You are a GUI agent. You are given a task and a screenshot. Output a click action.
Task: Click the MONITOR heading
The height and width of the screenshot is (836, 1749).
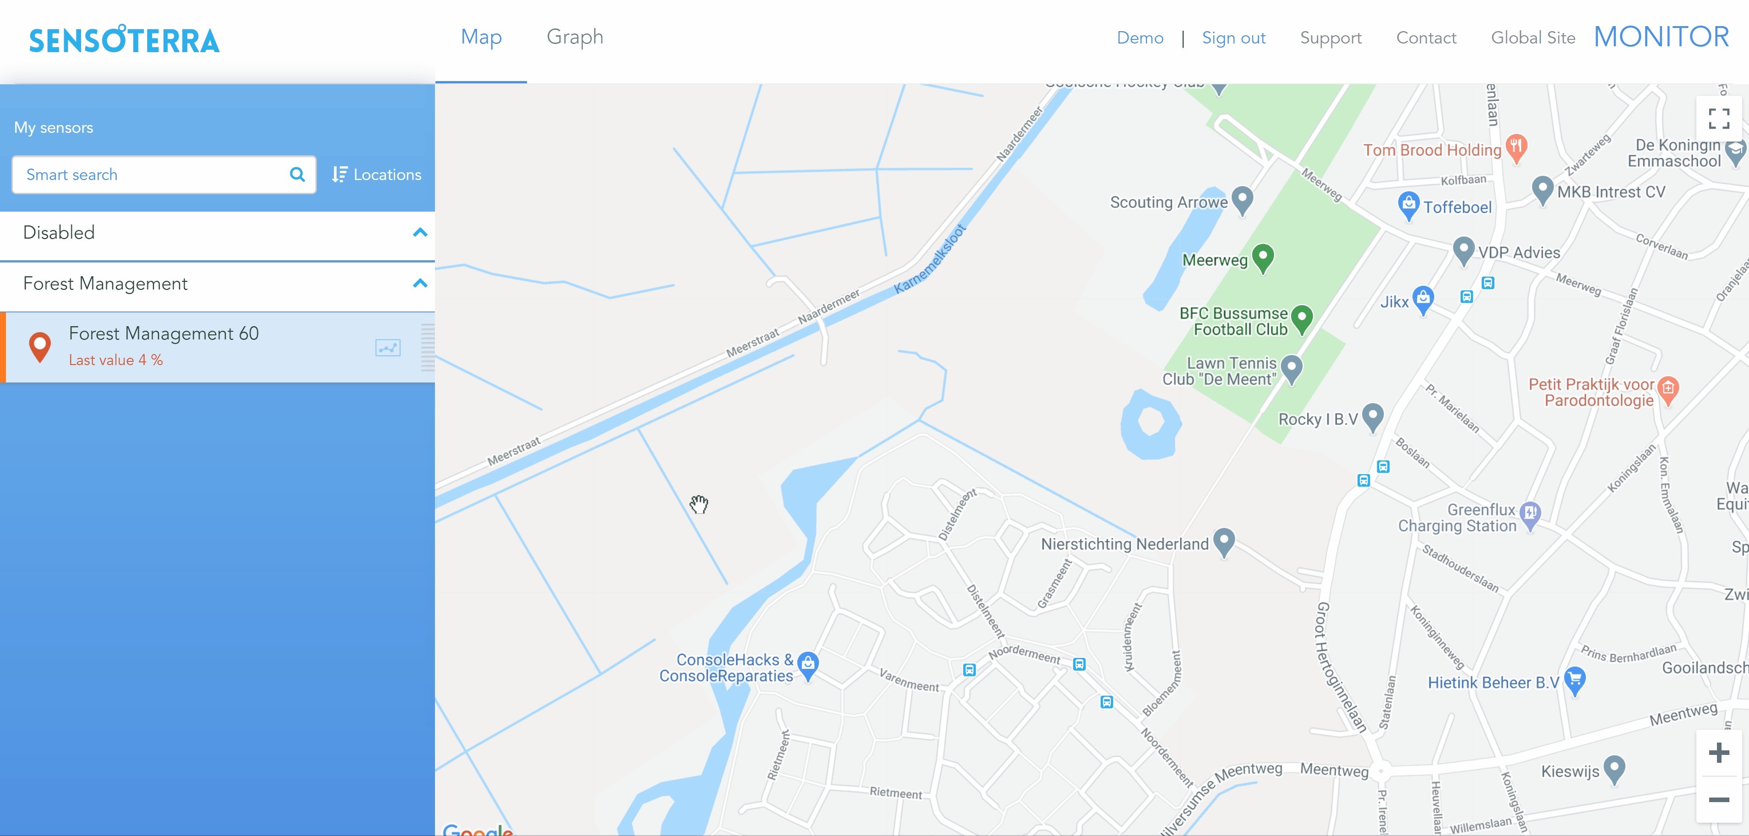pyautogui.click(x=1661, y=37)
